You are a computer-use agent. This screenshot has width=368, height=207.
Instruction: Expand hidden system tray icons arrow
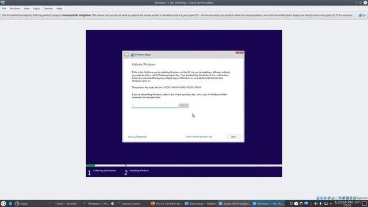tap(331, 204)
